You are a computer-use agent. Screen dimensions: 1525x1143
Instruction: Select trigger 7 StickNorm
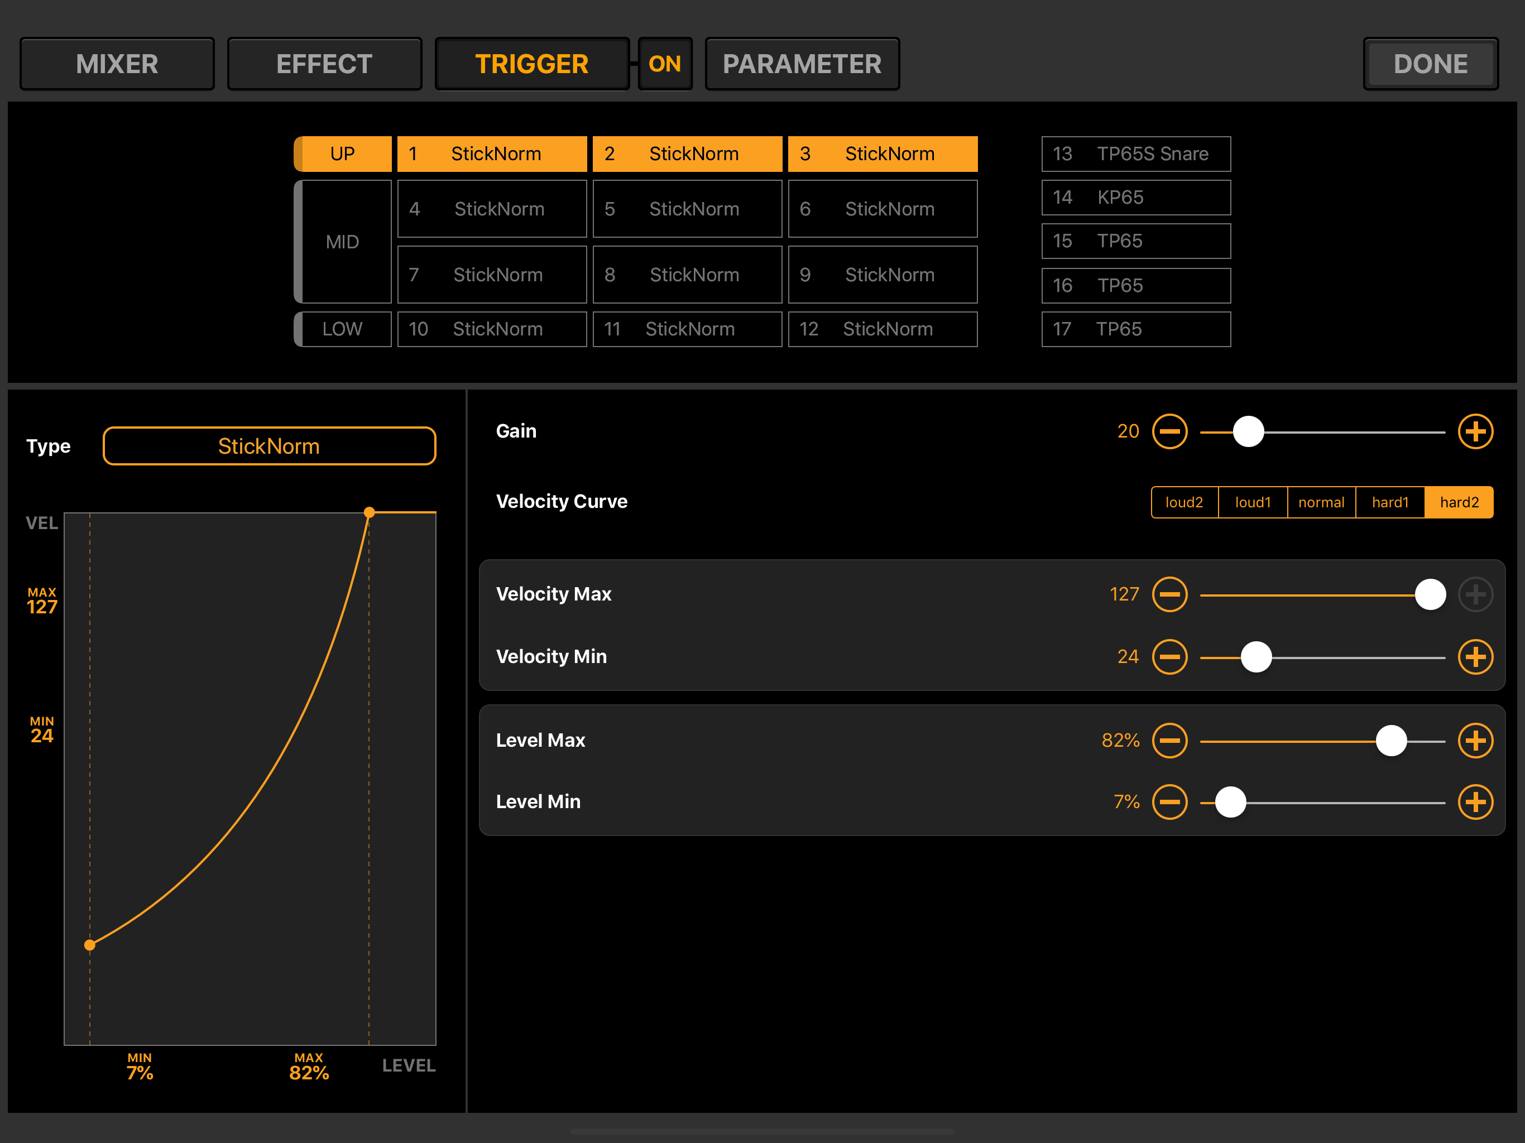(492, 275)
